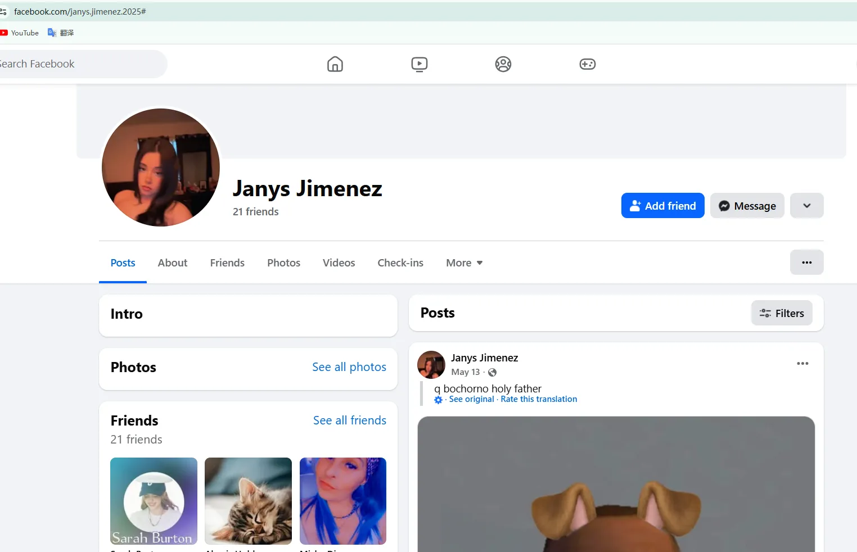Open the Groups icon in top navigation
The image size is (857, 552).
(503, 64)
